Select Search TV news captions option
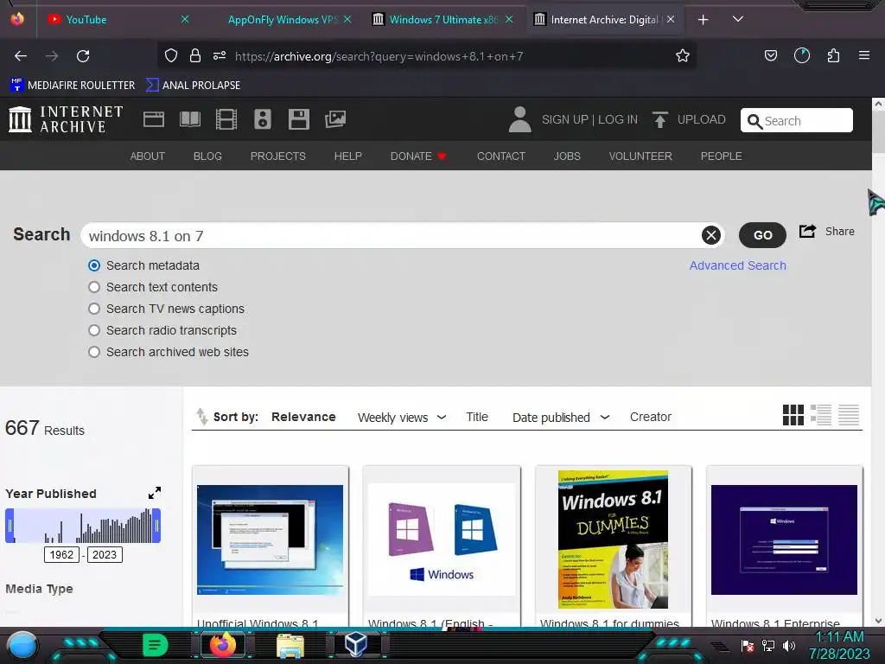885x664 pixels. pos(94,309)
